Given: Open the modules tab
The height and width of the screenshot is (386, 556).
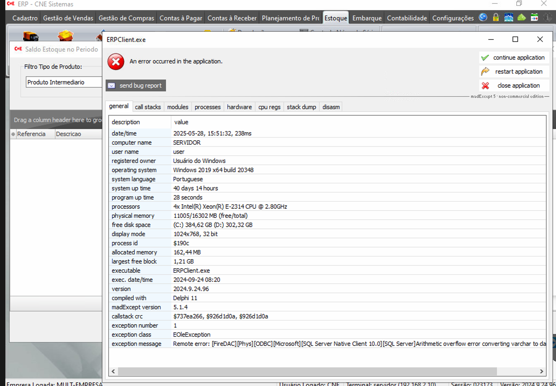Looking at the screenshot, I should (x=178, y=107).
